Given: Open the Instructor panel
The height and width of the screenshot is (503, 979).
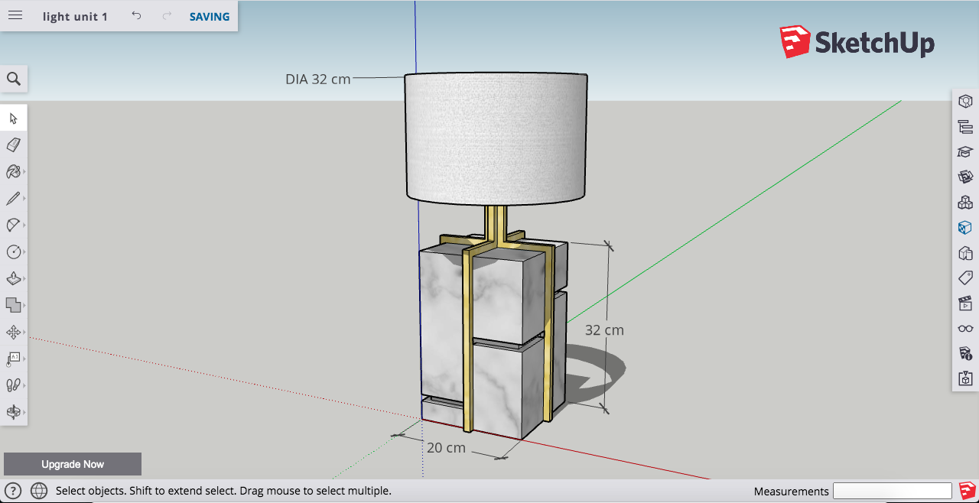Looking at the screenshot, I should [965, 152].
